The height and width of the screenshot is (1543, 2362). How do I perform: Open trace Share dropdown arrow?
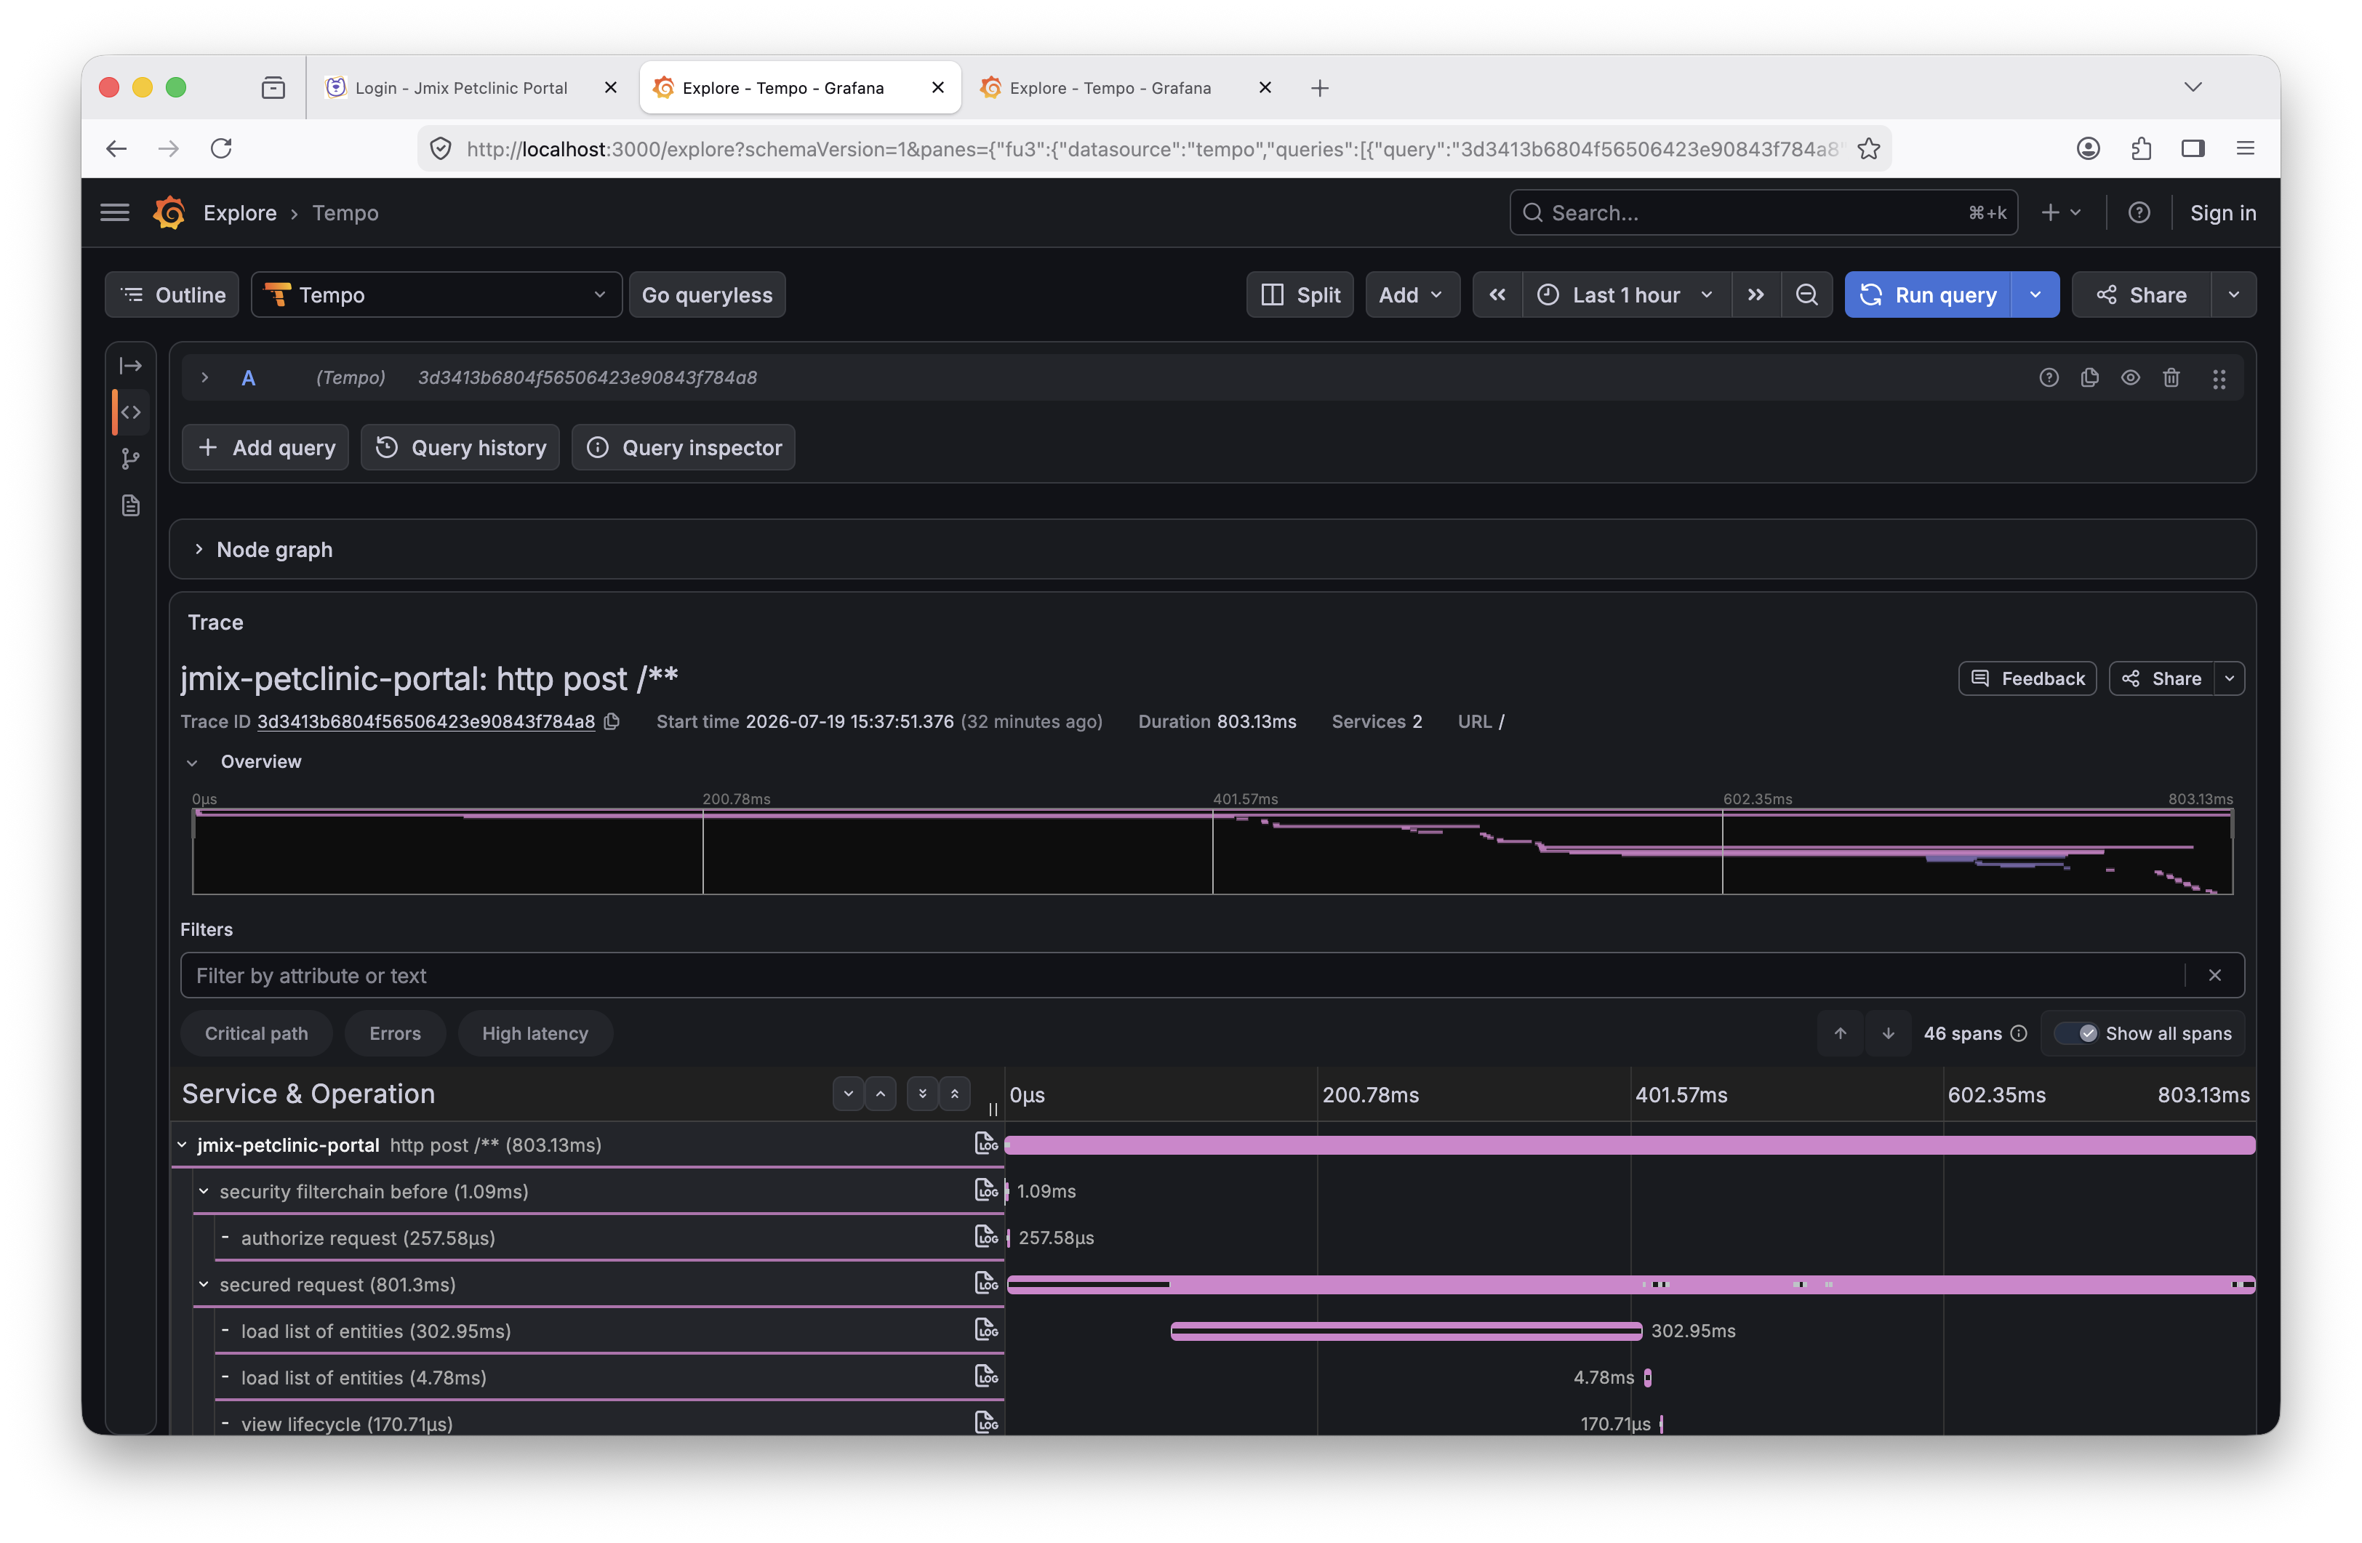[x=2229, y=678]
